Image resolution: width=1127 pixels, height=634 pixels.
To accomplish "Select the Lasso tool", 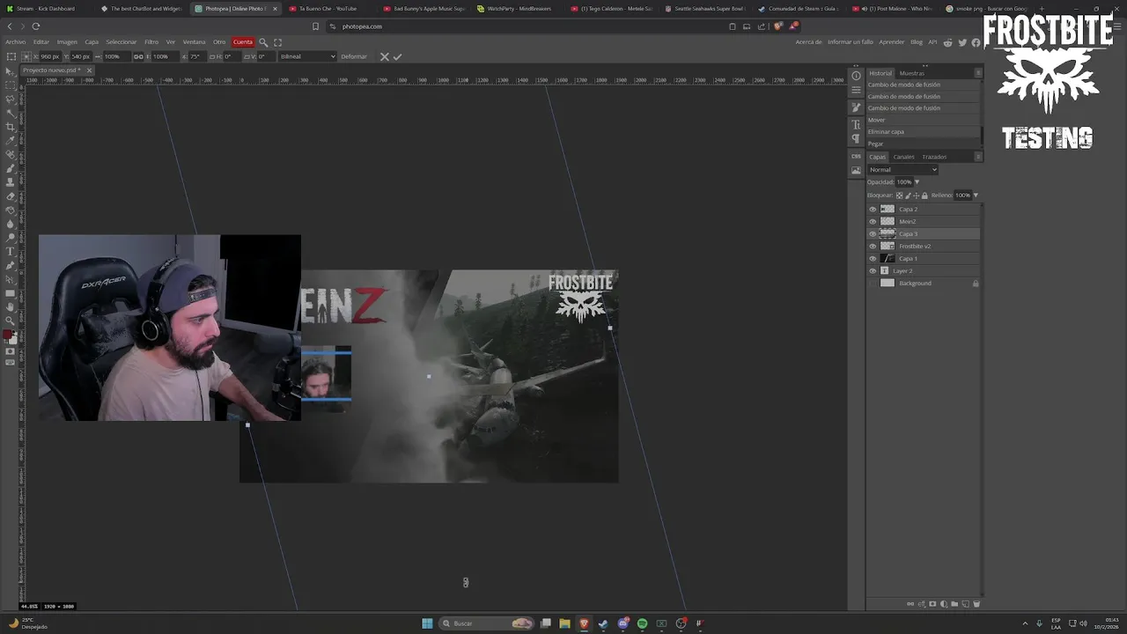I will click(x=11, y=100).
